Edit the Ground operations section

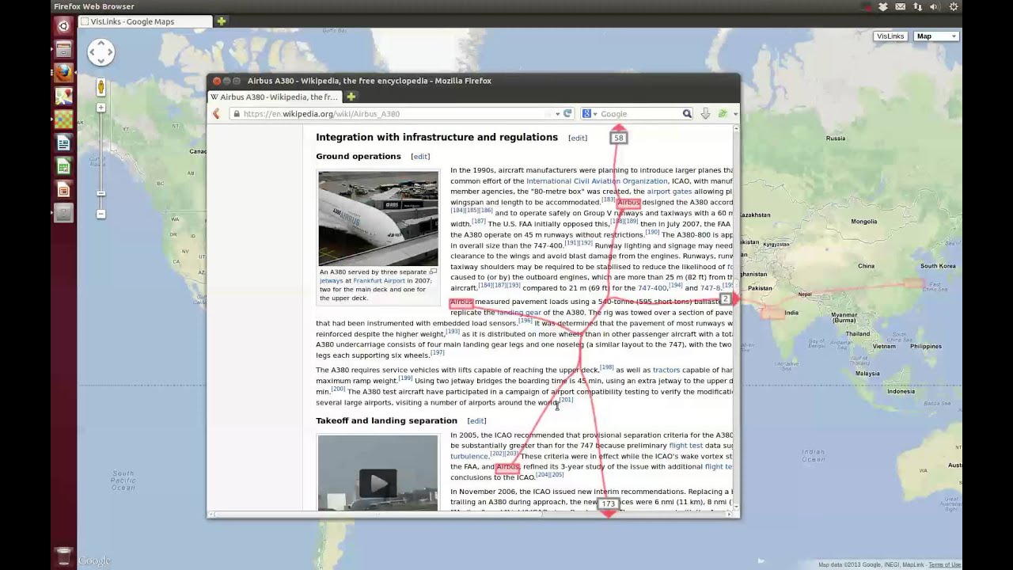(x=420, y=157)
